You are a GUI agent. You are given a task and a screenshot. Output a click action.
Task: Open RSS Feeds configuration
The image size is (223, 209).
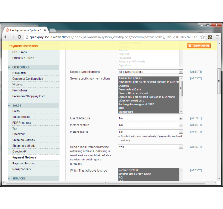click(19, 52)
